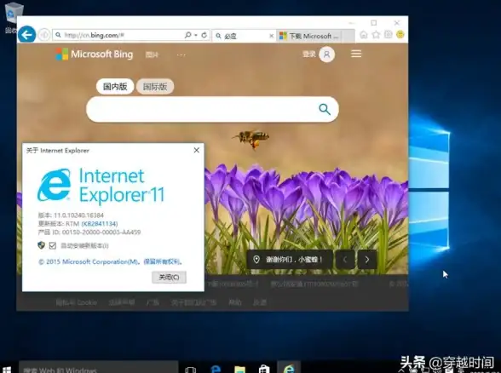Open the 反馈 footer link
This screenshot has height=373, width=501.
259,302
